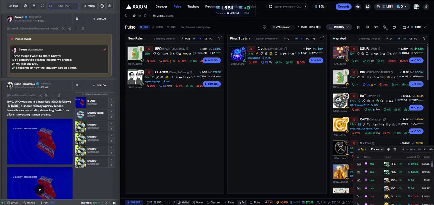Click the plus circle icon next to Vamp
Viewport: 434px width, 205px height.
(x=102, y=6)
